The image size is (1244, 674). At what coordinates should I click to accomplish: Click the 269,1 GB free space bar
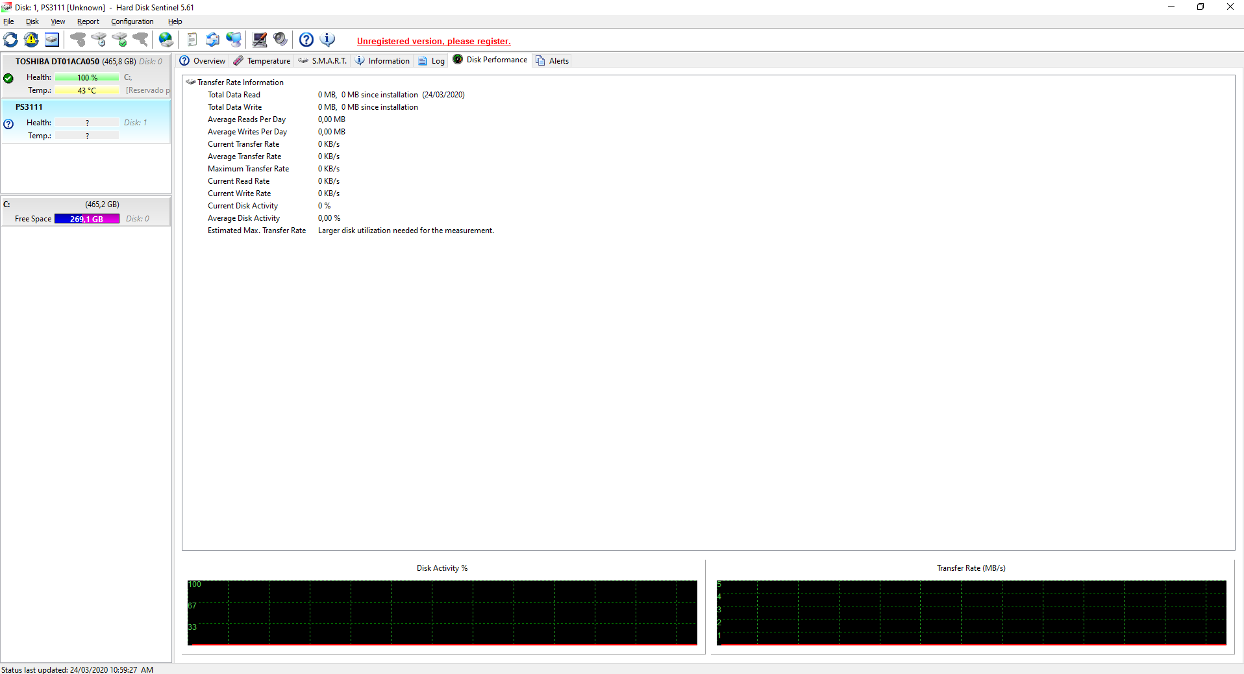[87, 219]
